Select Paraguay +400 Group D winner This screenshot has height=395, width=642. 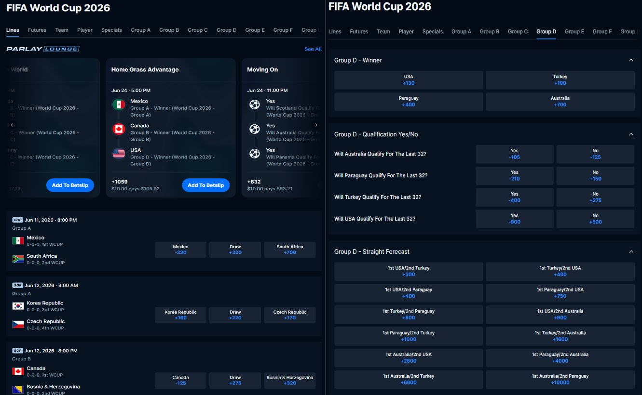coord(409,101)
